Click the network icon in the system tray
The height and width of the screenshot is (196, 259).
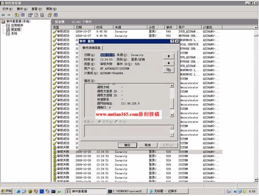point(240,191)
